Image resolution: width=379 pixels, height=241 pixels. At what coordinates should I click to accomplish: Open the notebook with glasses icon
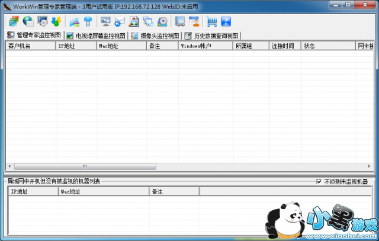[180, 21]
